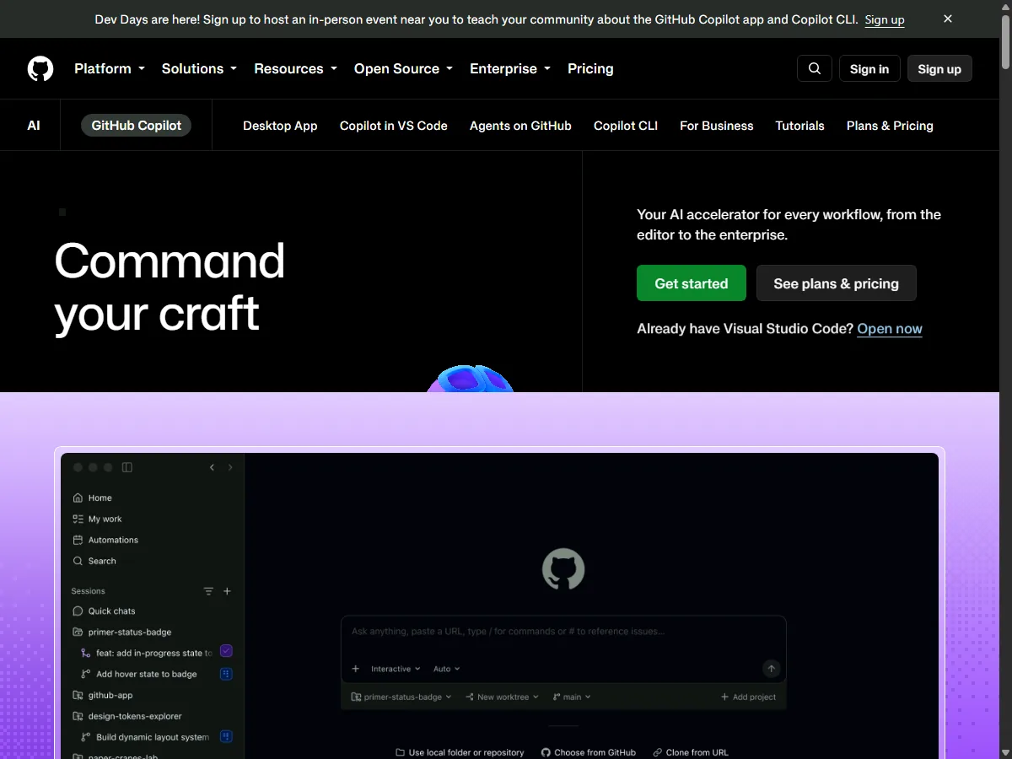Click the blue status badge on Add hover state

226,674
